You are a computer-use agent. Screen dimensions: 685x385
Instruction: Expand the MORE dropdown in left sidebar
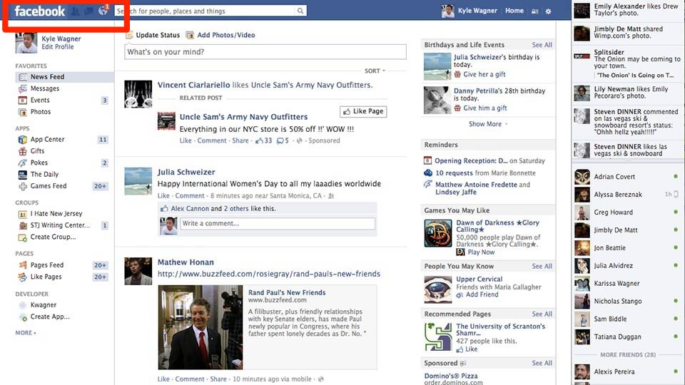pyautogui.click(x=26, y=333)
